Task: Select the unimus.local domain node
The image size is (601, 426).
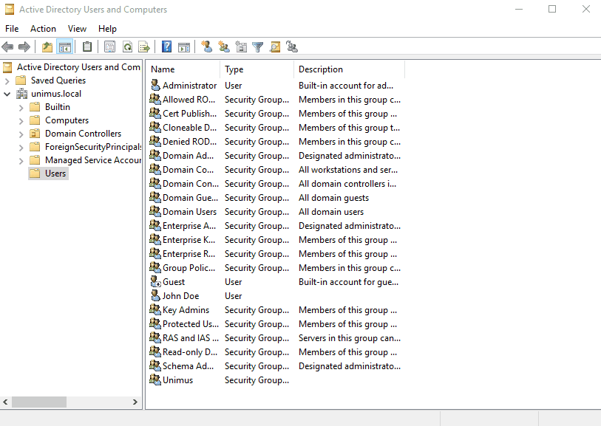Action: [49, 94]
